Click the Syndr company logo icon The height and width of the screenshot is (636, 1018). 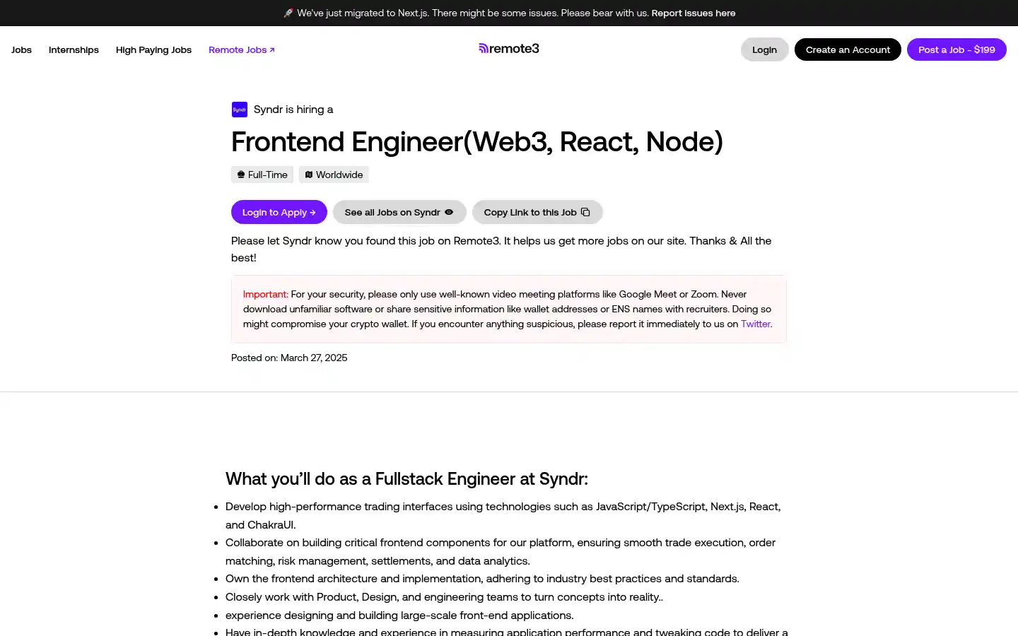[x=240, y=110]
